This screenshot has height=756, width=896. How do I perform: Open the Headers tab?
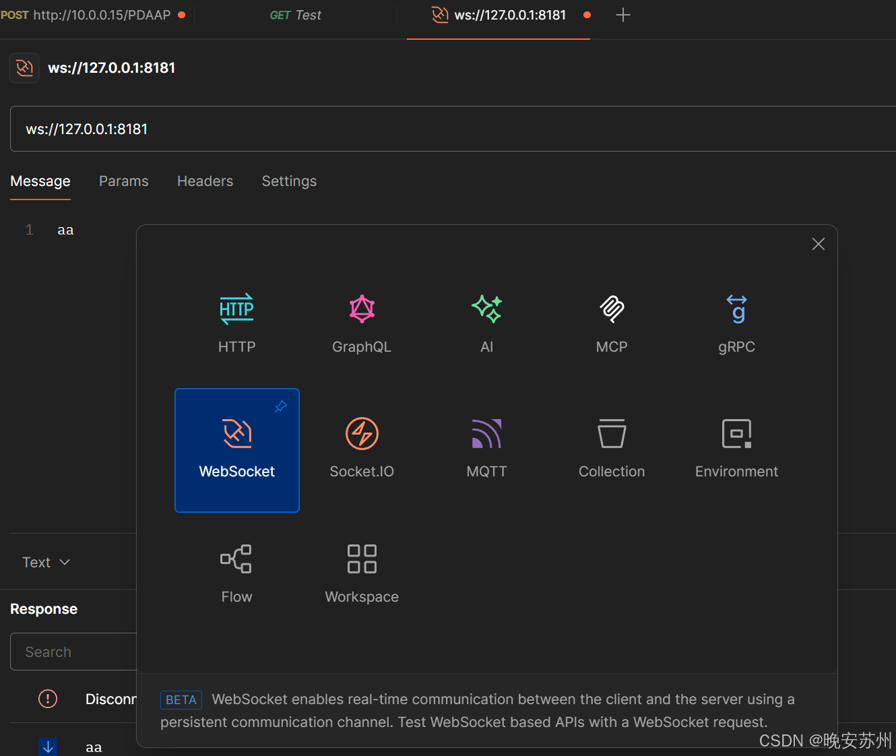pos(205,181)
